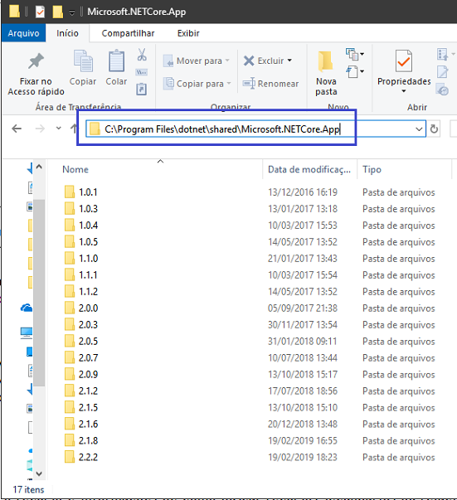Click the OneDrive cloud icon in navigation pane
This screenshot has width=457, height=500.
tap(27, 308)
